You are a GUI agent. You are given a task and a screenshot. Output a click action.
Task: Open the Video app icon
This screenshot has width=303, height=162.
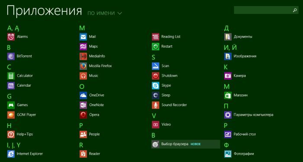155,124
